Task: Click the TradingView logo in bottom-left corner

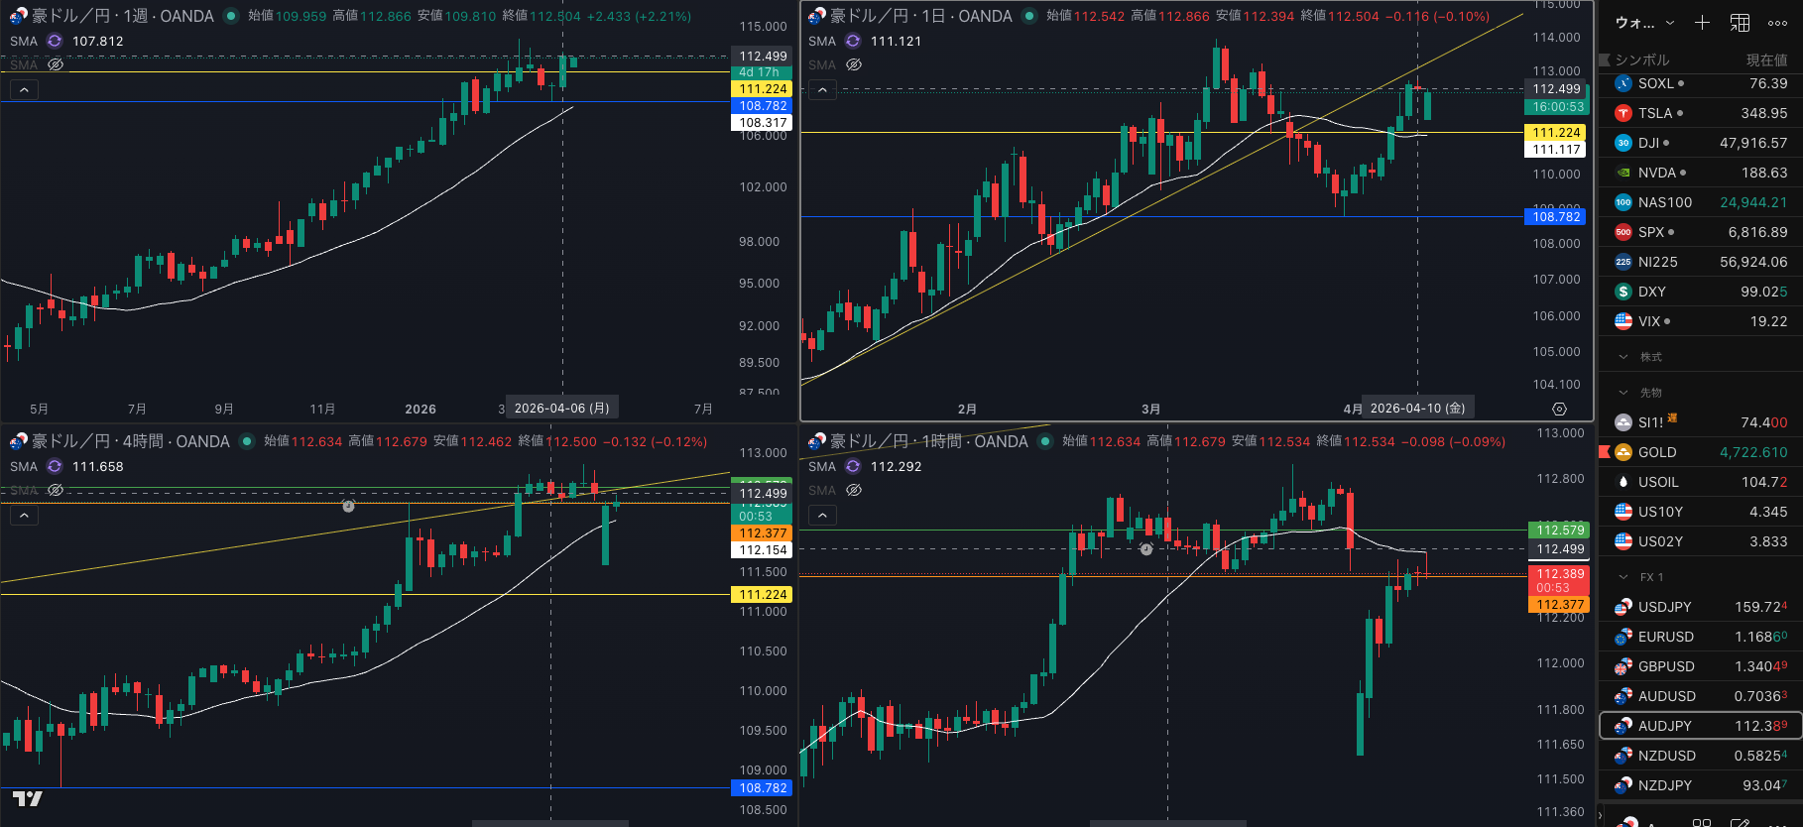Action: (27, 798)
